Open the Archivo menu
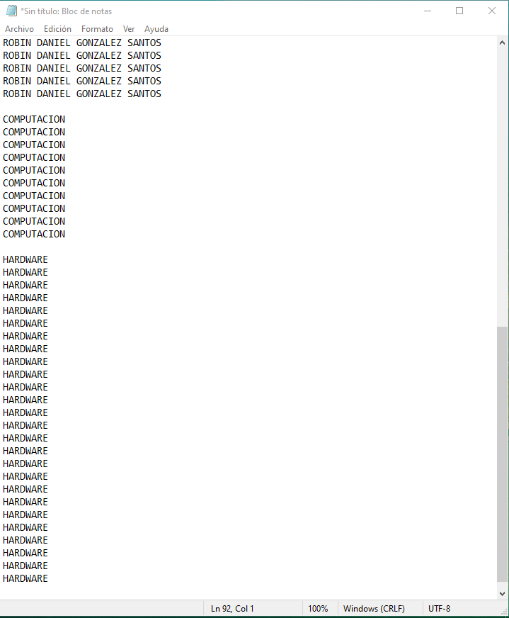The image size is (509, 618). click(x=19, y=29)
